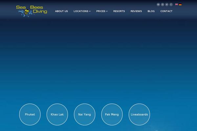This screenshot has width=197, height=131.
Task: Open the About Us page
Action: coord(61,11)
